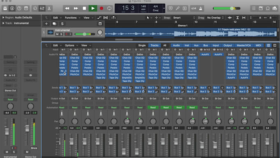Open the Pointer tool menu
280x158 pixels.
point(149,18)
